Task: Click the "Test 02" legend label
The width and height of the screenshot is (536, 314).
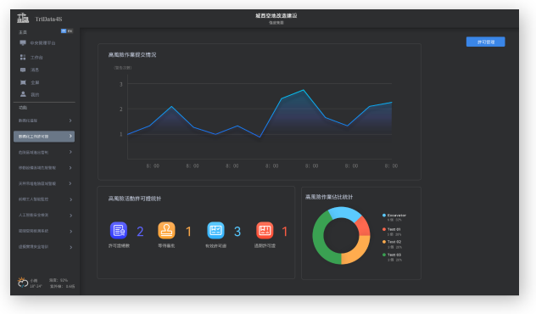Action: (x=394, y=242)
